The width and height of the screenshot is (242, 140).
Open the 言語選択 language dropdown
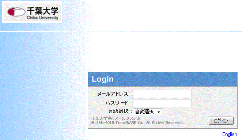(x=147, y=111)
